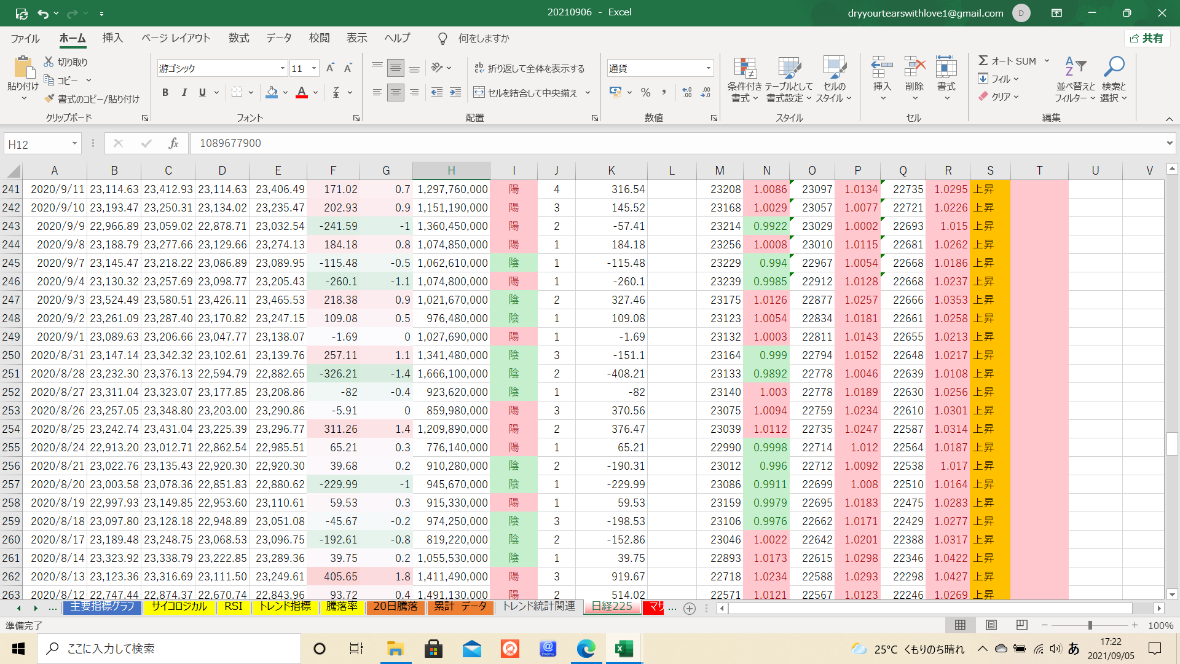Toggle Wrap Text for full display
The height and width of the screenshot is (664, 1180).
[529, 68]
